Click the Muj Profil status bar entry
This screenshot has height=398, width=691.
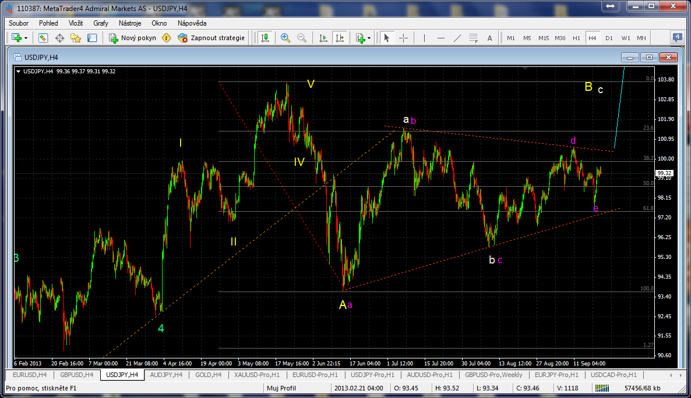pyautogui.click(x=281, y=388)
